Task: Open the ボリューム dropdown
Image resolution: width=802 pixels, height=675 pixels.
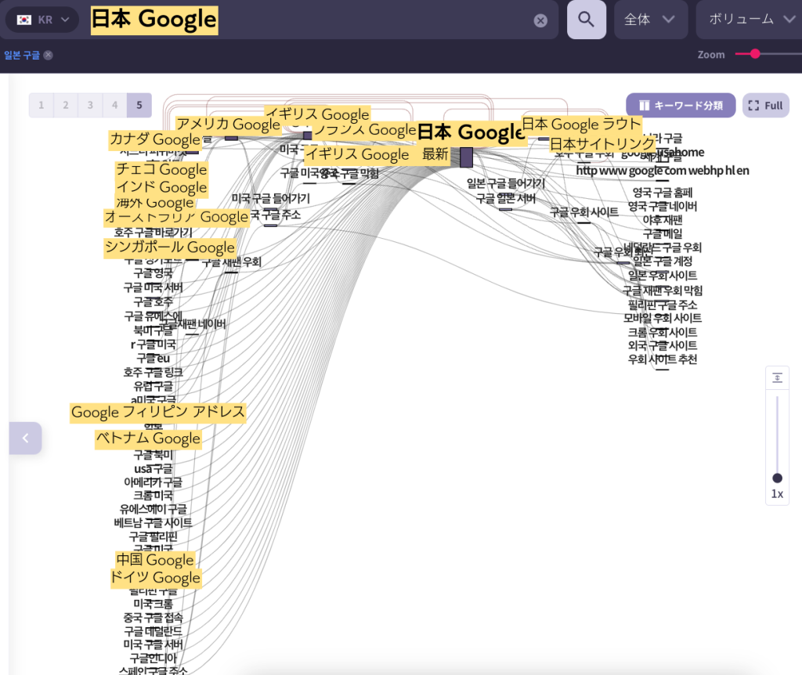Action: [749, 20]
